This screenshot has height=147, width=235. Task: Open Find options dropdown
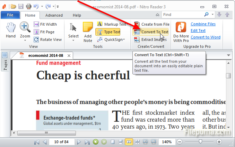click(x=212, y=15)
